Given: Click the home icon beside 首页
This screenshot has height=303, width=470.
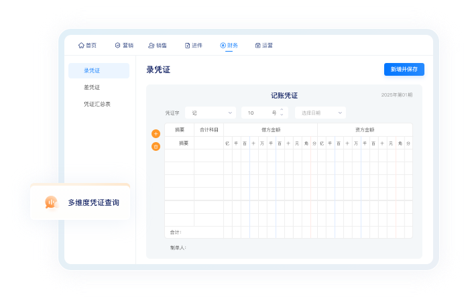Looking at the screenshot, I should coord(81,46).
